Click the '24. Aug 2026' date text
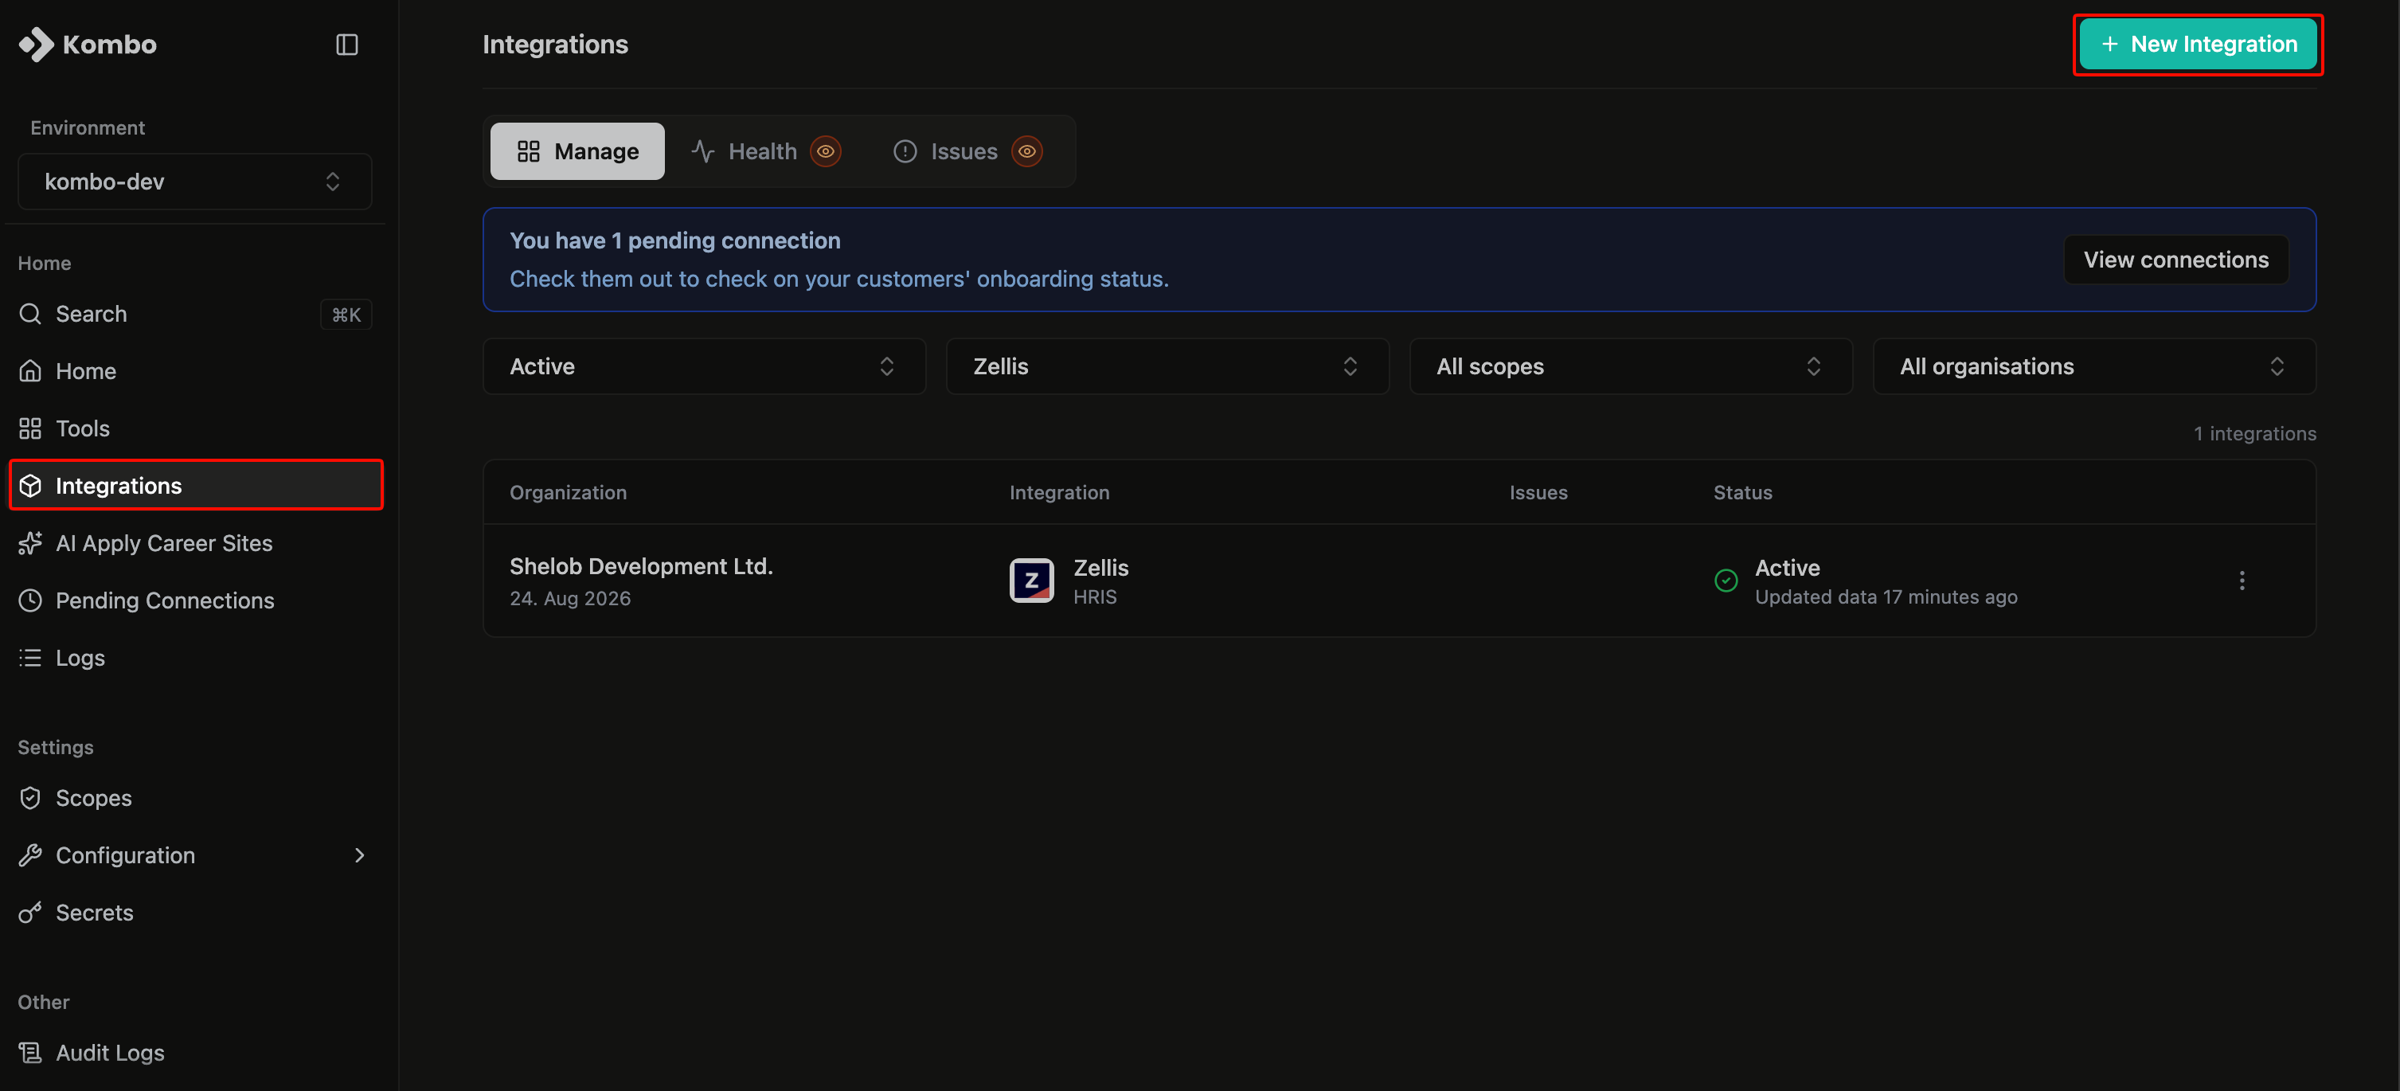Image resolution: width=2400 pixels, height=1091 pixels. coord(570,598)
